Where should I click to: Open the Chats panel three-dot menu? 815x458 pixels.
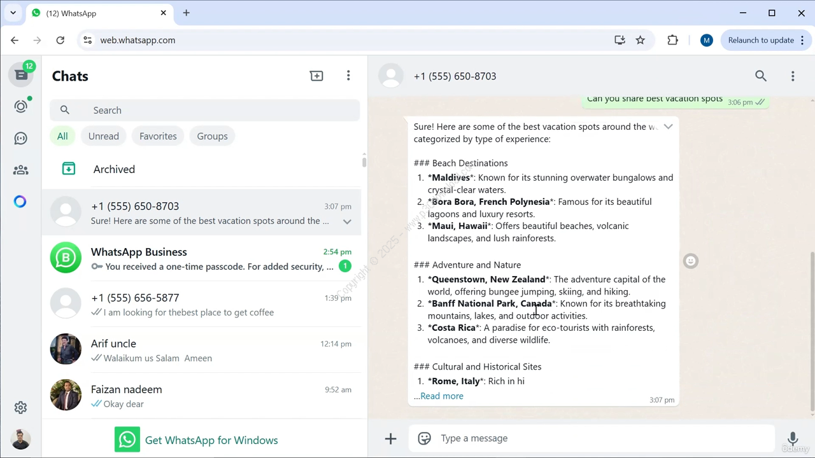click(x=348, y=76)
